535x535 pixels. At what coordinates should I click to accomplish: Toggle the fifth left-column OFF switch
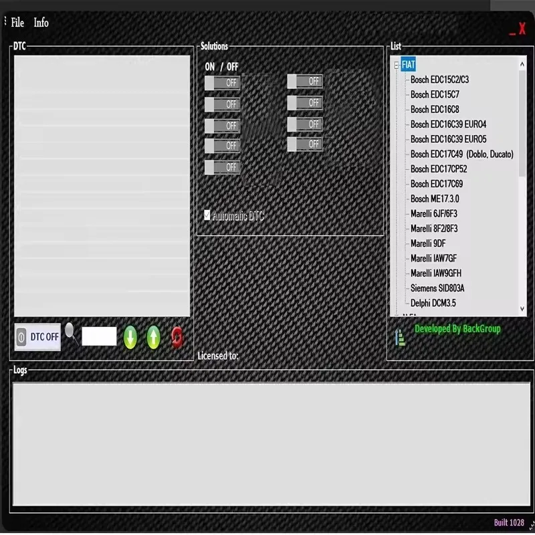(x=222, y=167)
